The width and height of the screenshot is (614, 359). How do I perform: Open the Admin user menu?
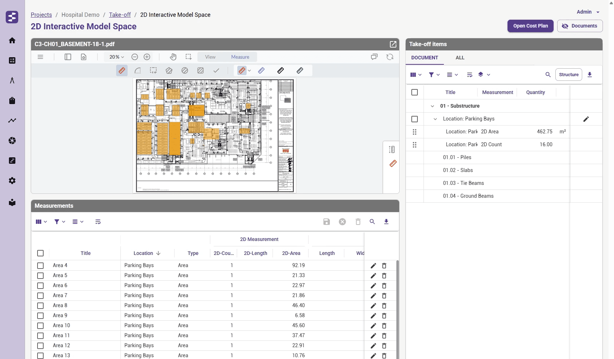click(588, 12)
